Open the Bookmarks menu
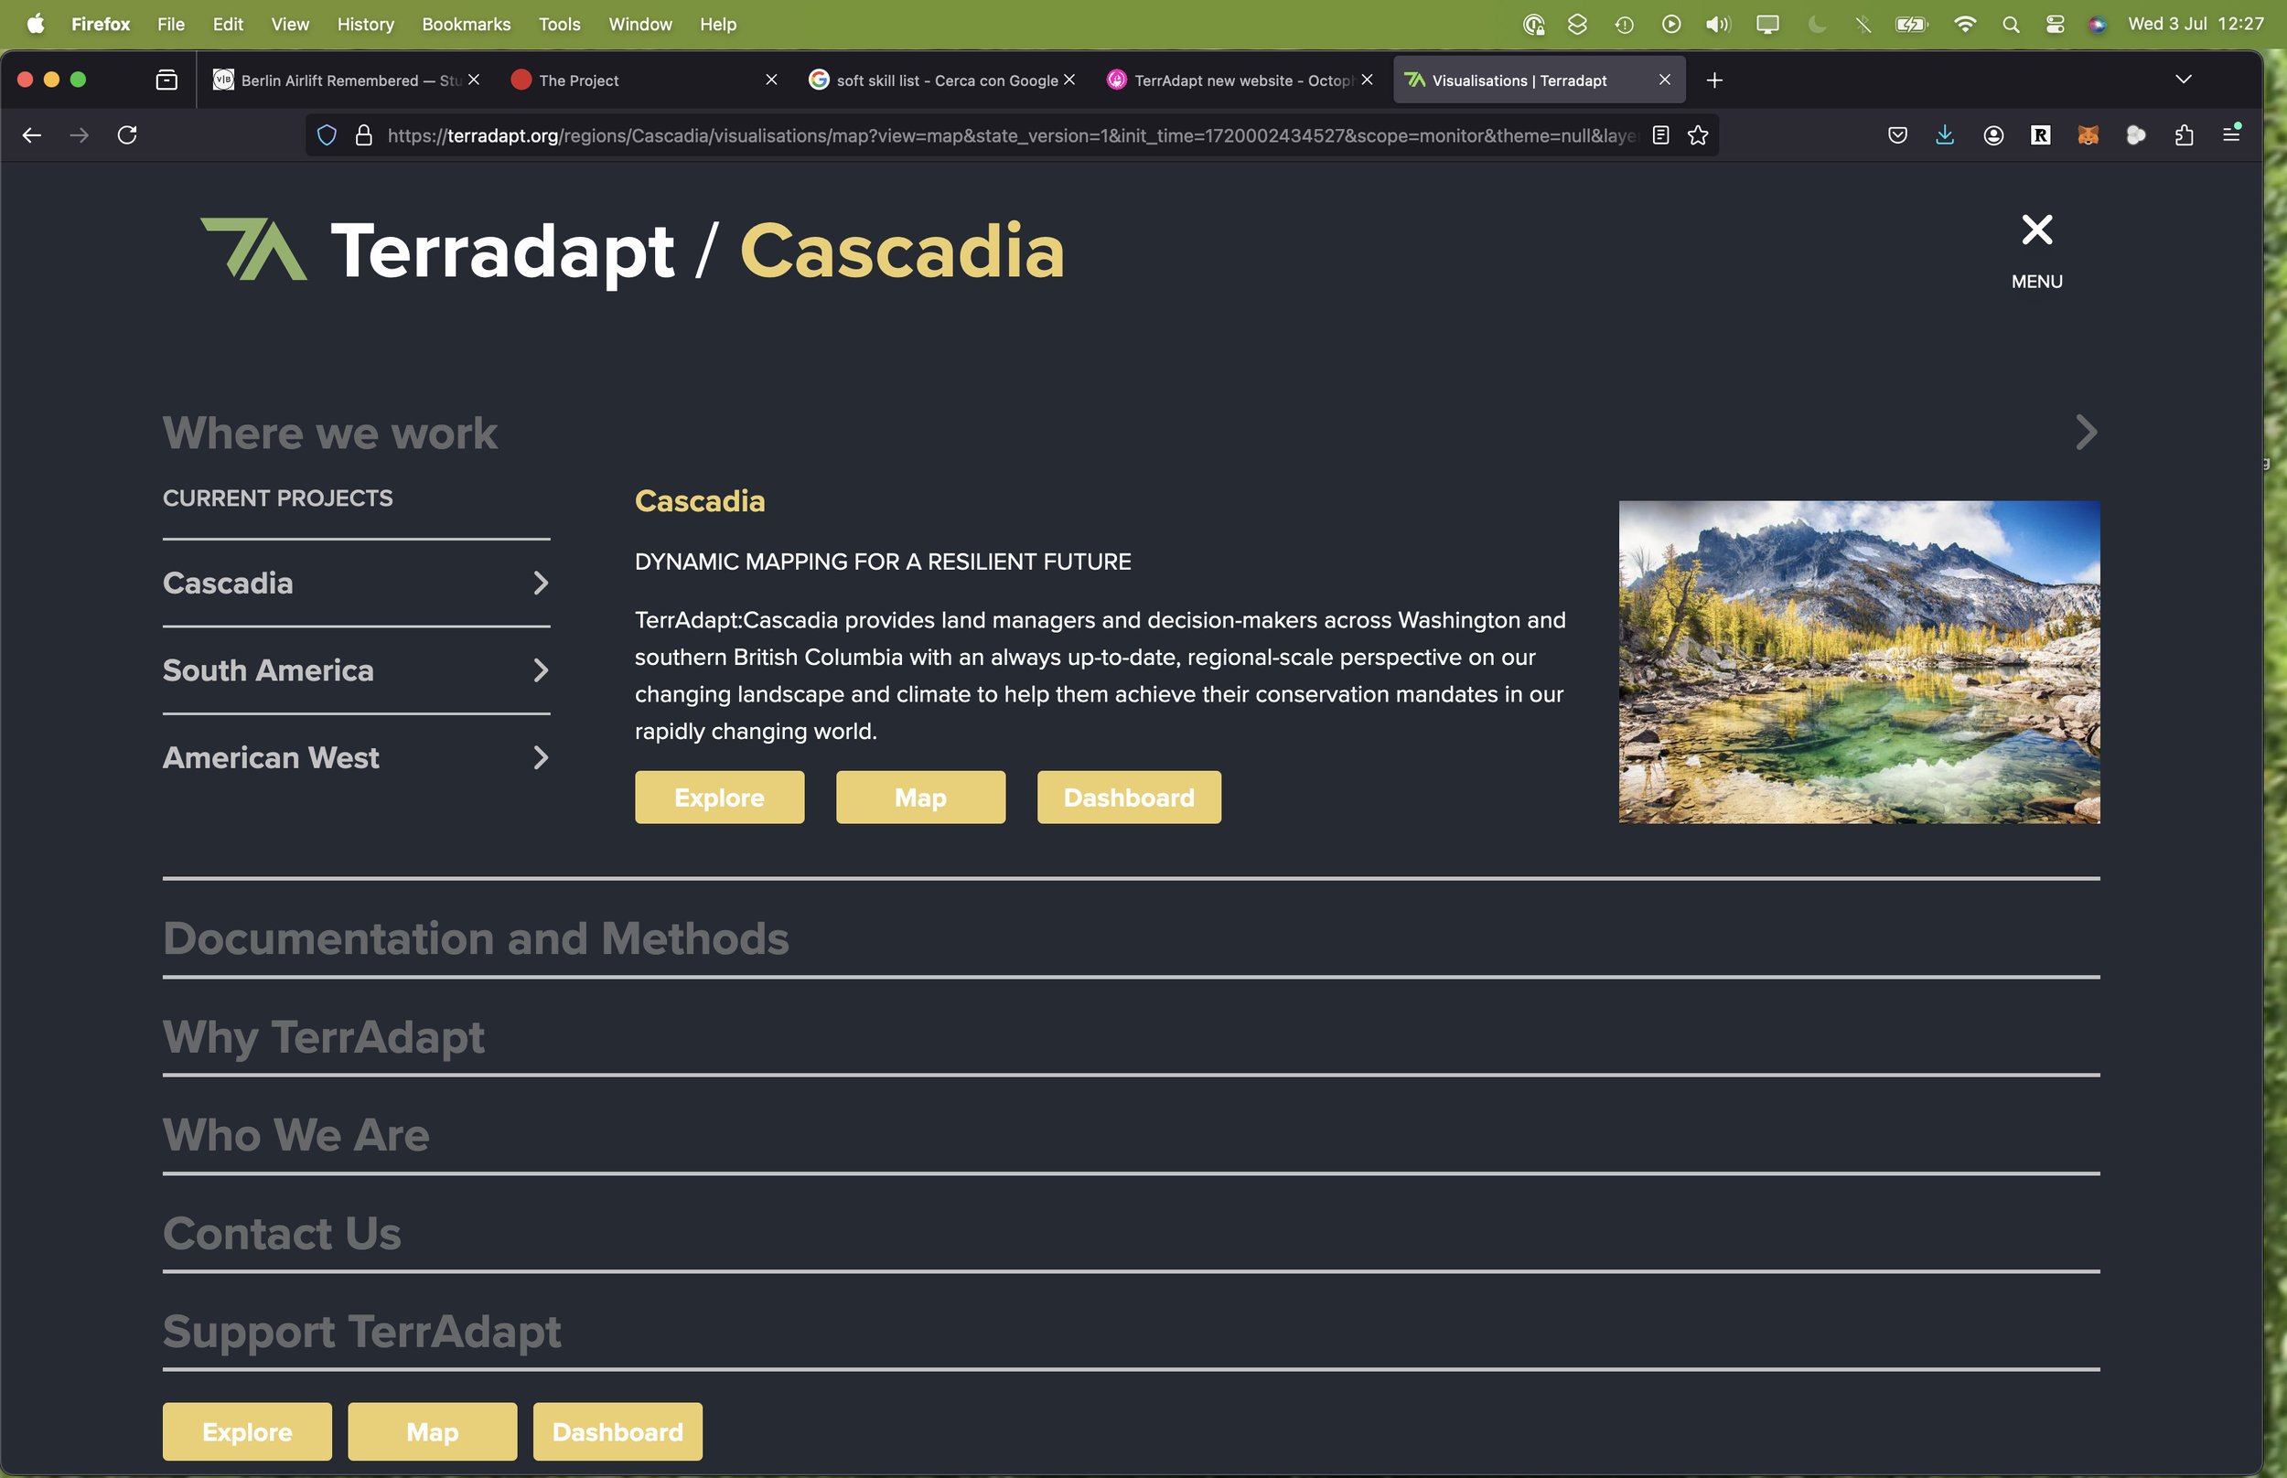This screenshot has width=2287, height=1478. click(x=466, y=24)
